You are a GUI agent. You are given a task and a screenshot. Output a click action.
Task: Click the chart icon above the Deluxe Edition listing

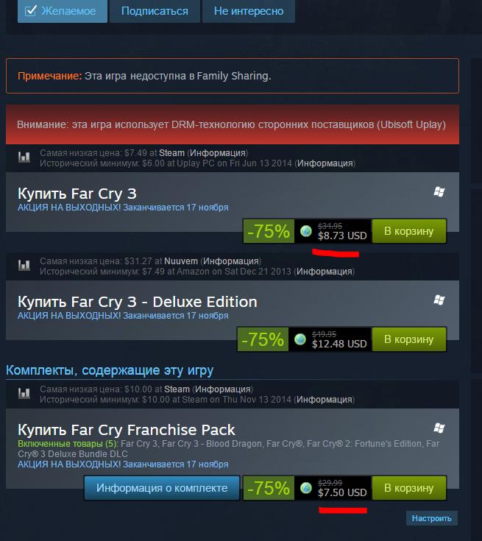[x=24, y=266]
